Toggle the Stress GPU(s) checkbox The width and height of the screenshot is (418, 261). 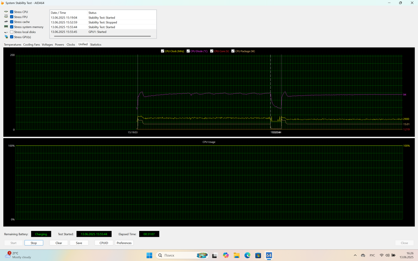(12, 37)
